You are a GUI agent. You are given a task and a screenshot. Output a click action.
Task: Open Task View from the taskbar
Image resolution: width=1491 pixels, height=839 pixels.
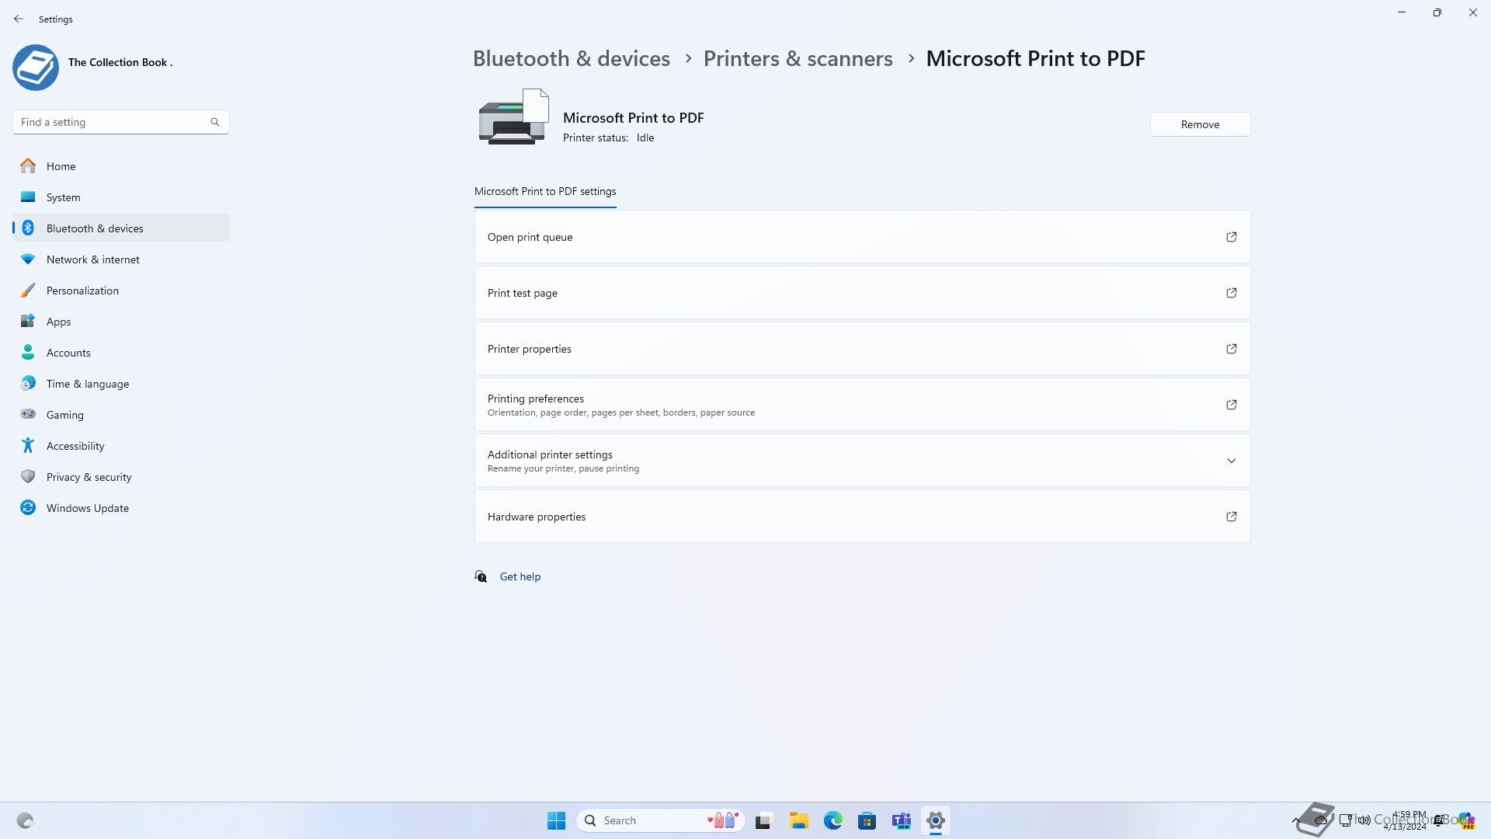point(764,820)
